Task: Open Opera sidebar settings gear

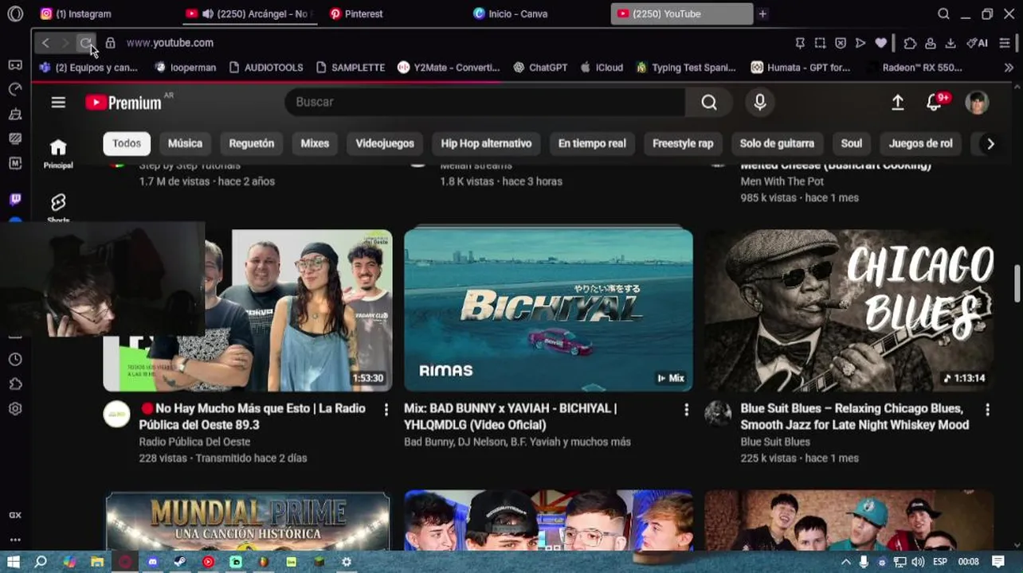Action: pyautogui.click(x=15, y=409)
